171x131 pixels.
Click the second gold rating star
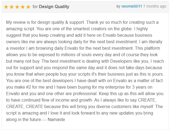click(x=12, y=7)
